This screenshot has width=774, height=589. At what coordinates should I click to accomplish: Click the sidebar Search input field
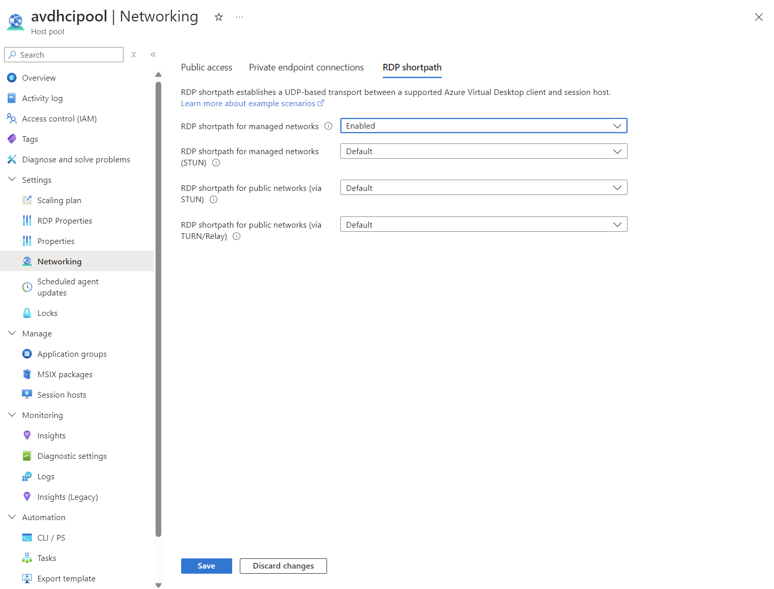click(x=64, y=55)
